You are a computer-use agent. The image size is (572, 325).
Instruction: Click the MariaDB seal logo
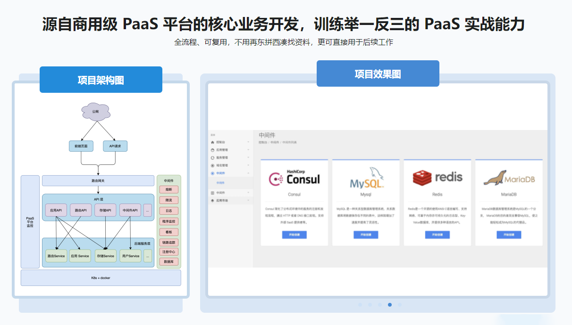509,179
